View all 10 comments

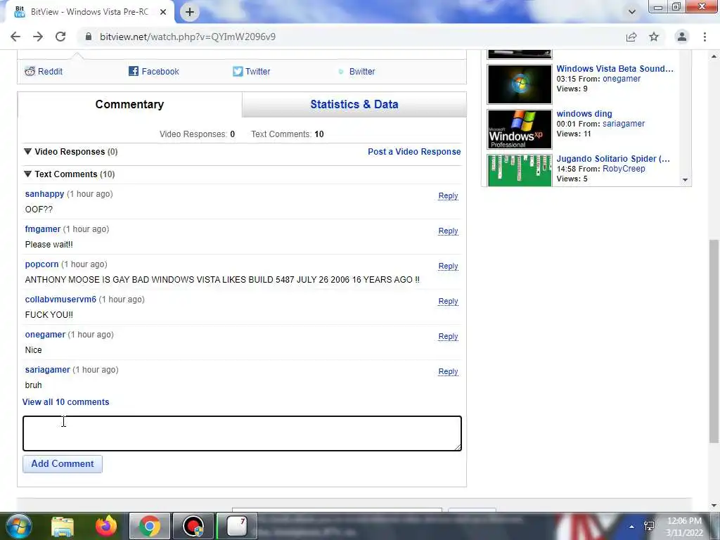(x=65, y=401)
